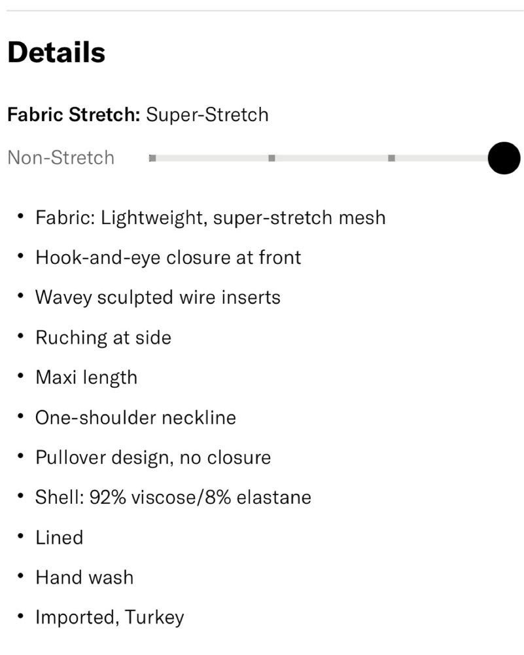Click the Non-Stretch slider label

[61, 158]
